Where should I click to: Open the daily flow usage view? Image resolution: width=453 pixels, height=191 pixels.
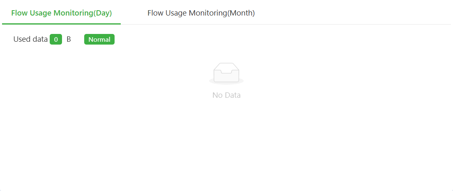pos(62,13)
